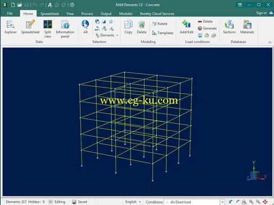
Task: Click the three-dots node selection icon
Action: 97,28
